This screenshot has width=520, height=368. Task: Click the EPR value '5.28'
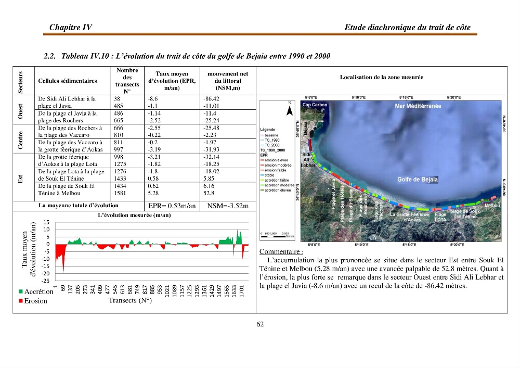(153, 193)
